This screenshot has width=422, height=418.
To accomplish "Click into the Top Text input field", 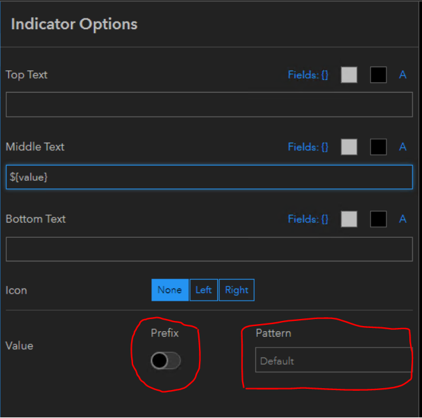I will click(209, 105).
